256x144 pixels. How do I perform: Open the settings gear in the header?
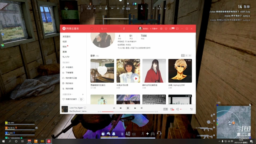click(161, 29)
